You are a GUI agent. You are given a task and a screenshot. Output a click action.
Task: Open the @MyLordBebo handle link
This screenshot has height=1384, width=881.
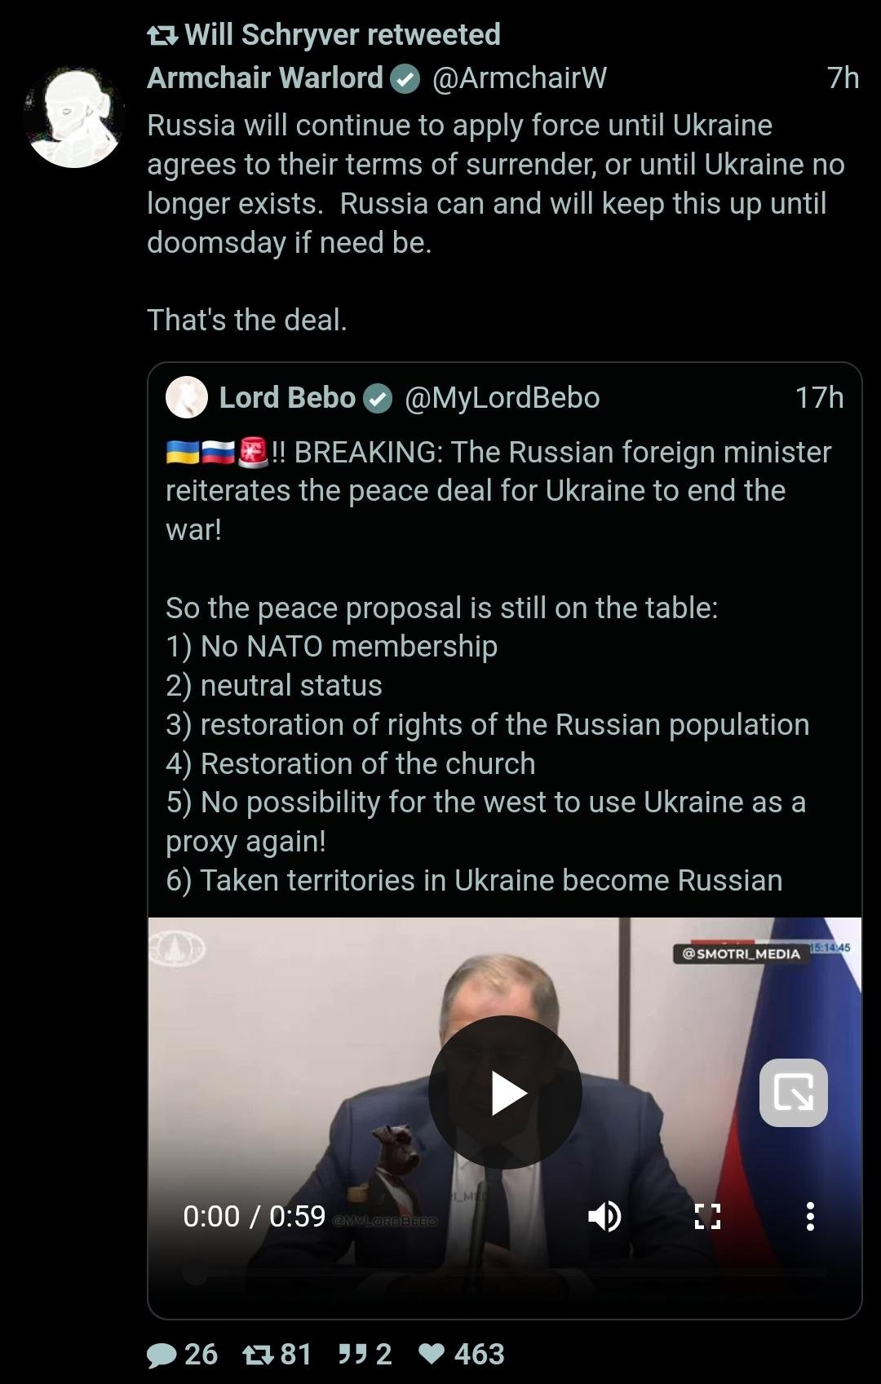[x=502, y=397]
